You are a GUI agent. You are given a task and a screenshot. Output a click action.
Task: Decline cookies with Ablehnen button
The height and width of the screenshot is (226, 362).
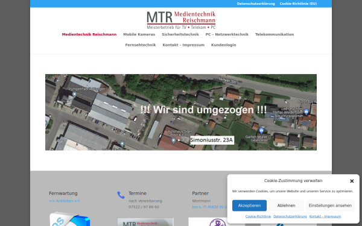[x=286, y=206]
